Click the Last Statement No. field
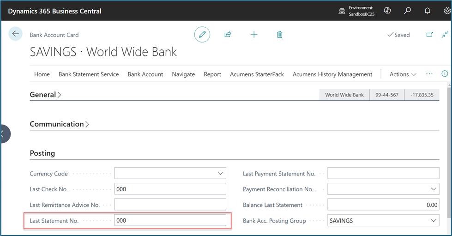The width and height of the screenshot is (452, 236). 170,220
